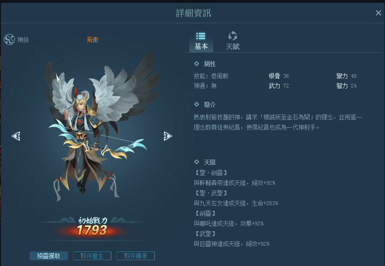
Task: Select the skill name 卷風斬
Action: (220, 76)
